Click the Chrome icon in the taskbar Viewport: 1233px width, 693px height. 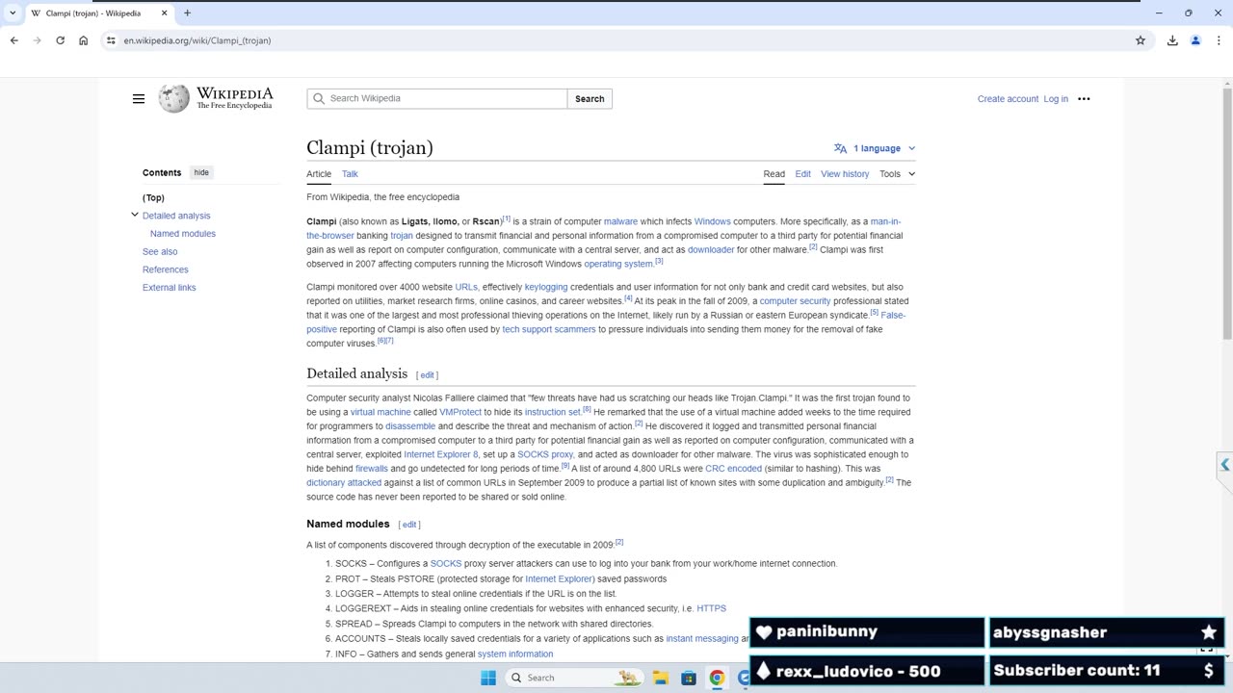[x=717, y=678]
